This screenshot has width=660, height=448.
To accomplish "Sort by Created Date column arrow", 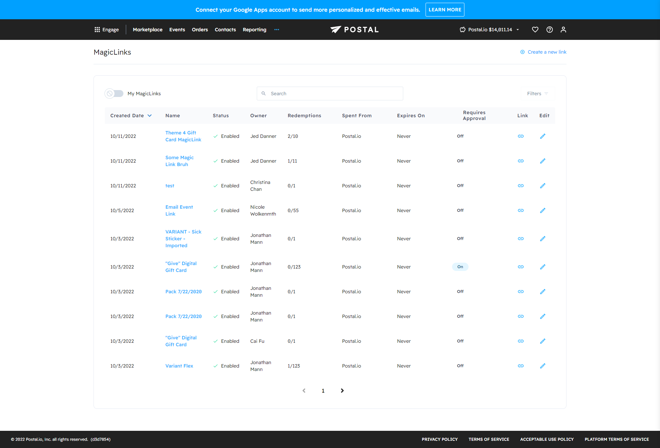I will [150, 116].
